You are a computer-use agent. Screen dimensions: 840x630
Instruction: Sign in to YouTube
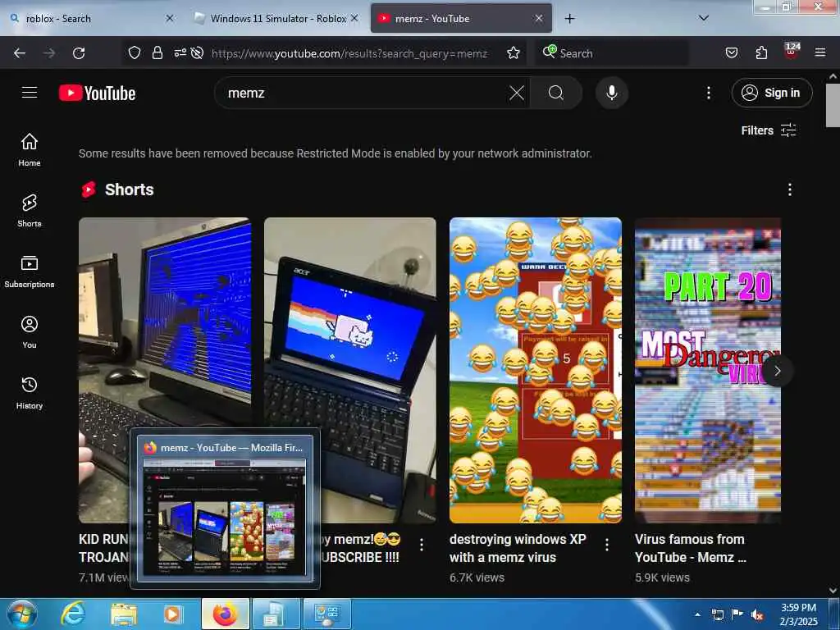click(771, 94)
